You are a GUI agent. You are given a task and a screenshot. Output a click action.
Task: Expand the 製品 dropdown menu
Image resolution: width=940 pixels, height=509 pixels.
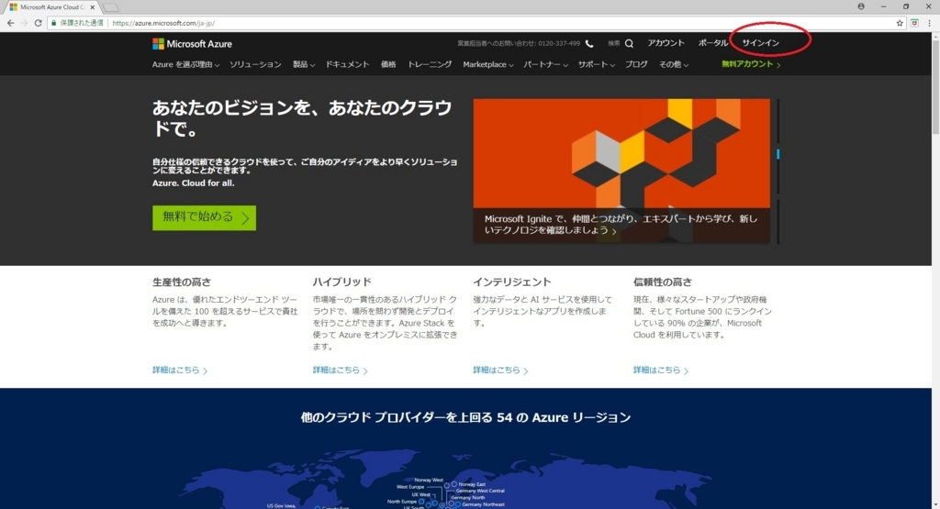click(x=303, y=64)
